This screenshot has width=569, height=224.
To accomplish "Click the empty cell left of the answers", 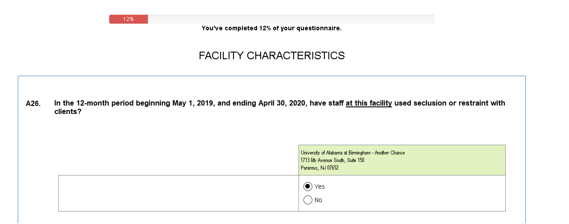I will point(178,193).
